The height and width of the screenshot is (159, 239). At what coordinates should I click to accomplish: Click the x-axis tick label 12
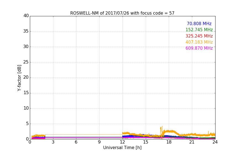pos(123,142)
